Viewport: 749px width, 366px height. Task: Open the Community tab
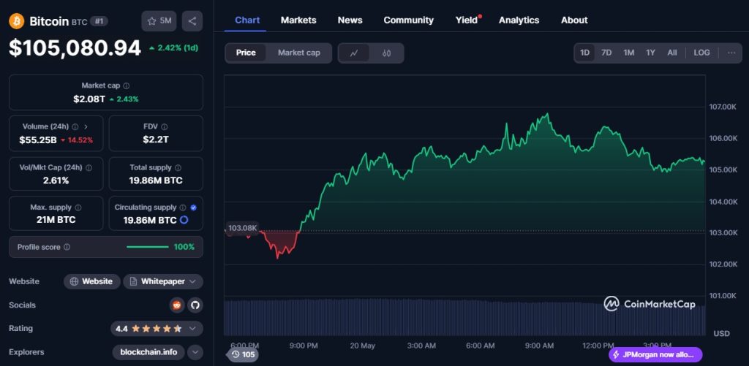pos(408,20)
